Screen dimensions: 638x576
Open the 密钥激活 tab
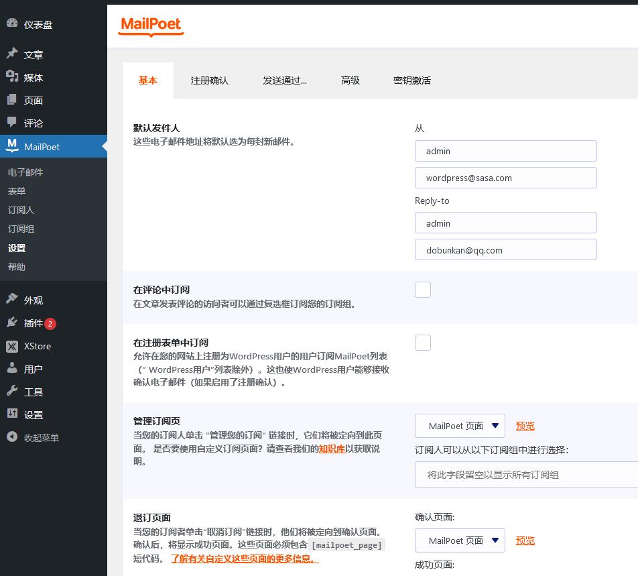pyautogui.click(x=412, y=80)
